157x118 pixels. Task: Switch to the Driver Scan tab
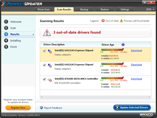43,9
